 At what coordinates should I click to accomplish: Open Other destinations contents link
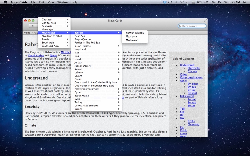pyautogui.click(x=191, y=77)
